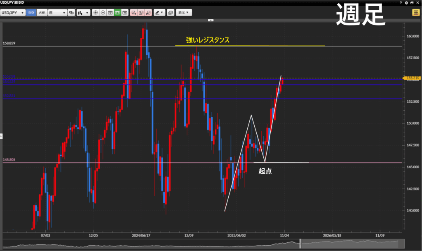Open the 週 timeframe dropdown

pos(57,13)
